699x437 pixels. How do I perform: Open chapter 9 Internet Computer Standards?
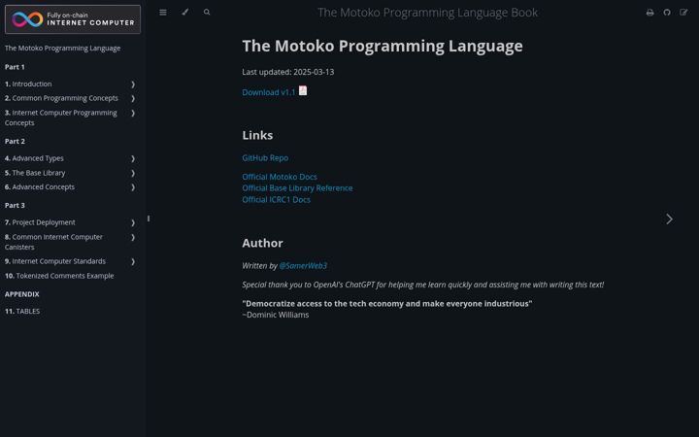[x=55, y=261]
